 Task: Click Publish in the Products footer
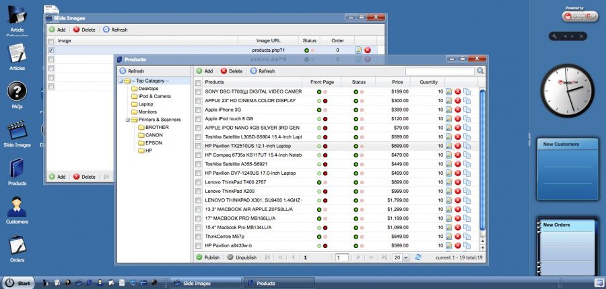(208, 257)
